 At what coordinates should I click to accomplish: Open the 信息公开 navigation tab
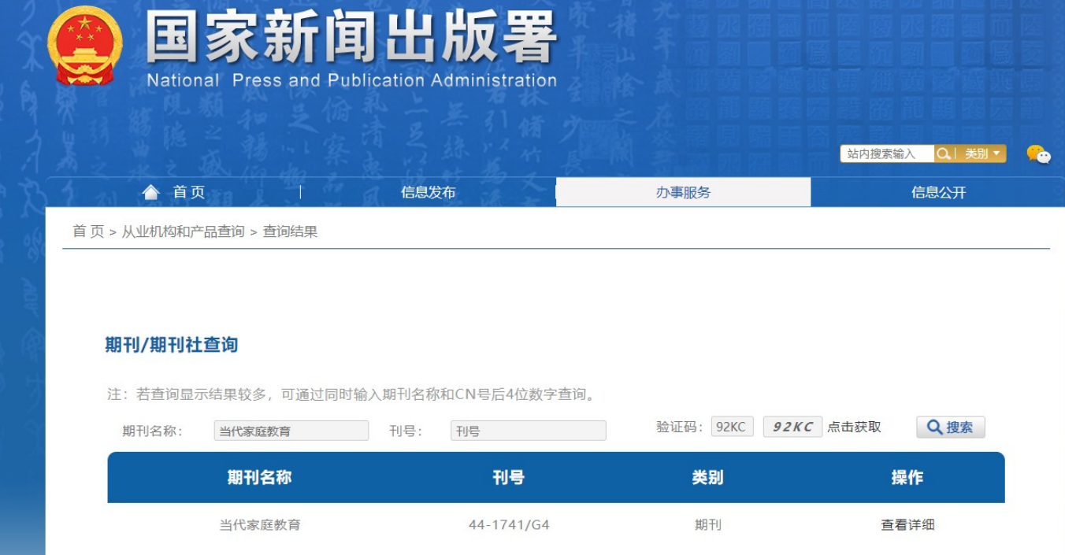point(938,193)
